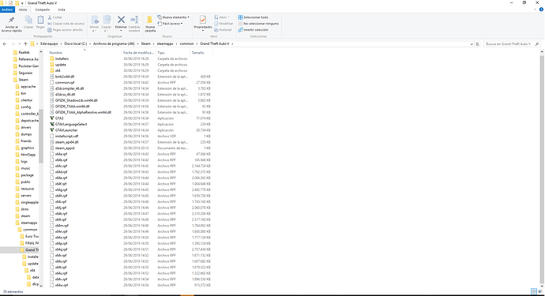Click steamapps in the address breadcrumb
The width and height of the screenshot is (545, 296).
point(165,43)
